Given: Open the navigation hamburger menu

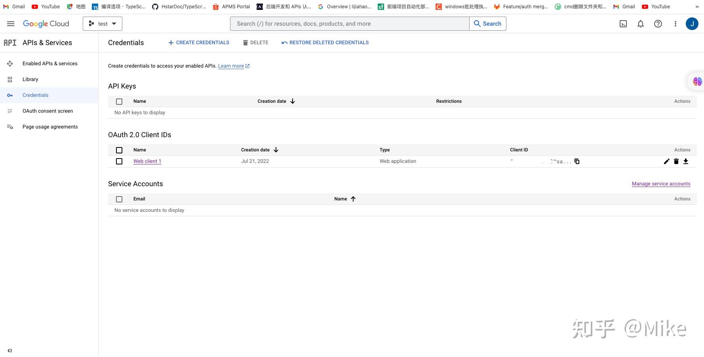Looking at the screenshot, I should [11, 23].
